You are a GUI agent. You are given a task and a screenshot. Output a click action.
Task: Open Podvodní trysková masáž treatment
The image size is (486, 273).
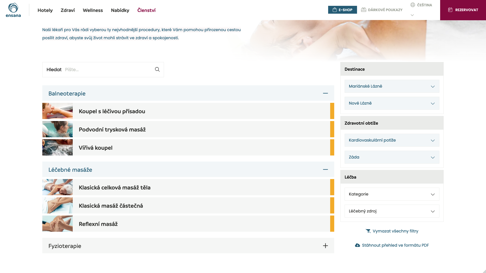(x=112, y=129)
